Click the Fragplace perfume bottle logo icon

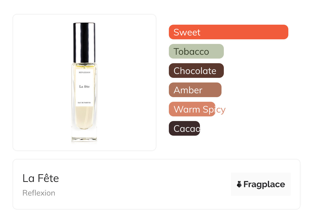point(239,184)
